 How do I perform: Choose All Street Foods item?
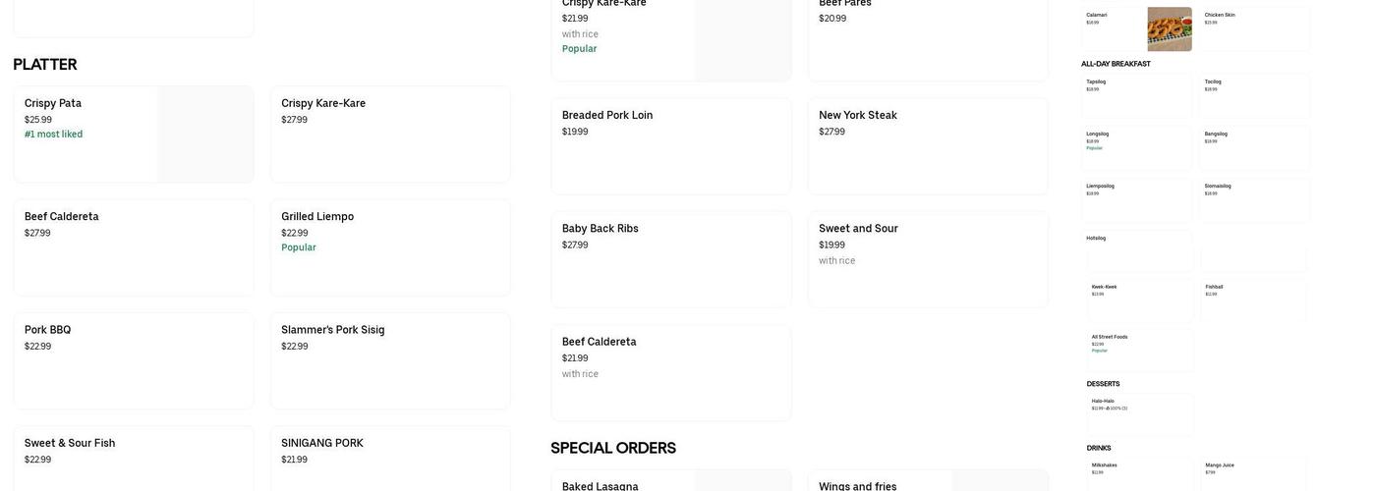1140,351
